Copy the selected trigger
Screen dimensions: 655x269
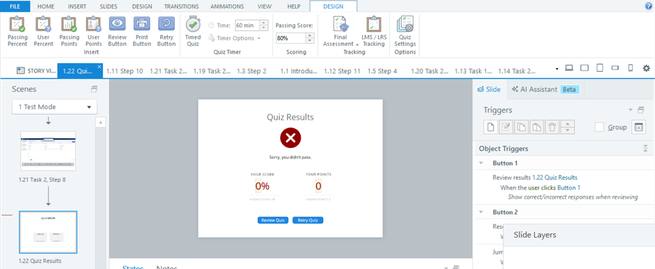521,128
